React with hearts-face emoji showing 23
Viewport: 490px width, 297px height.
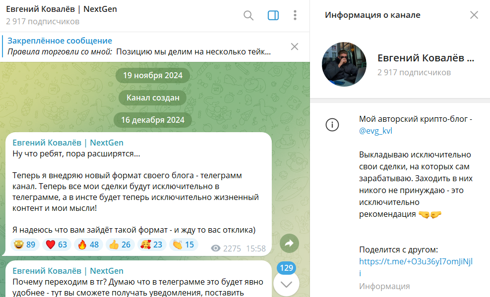(152, 245)
